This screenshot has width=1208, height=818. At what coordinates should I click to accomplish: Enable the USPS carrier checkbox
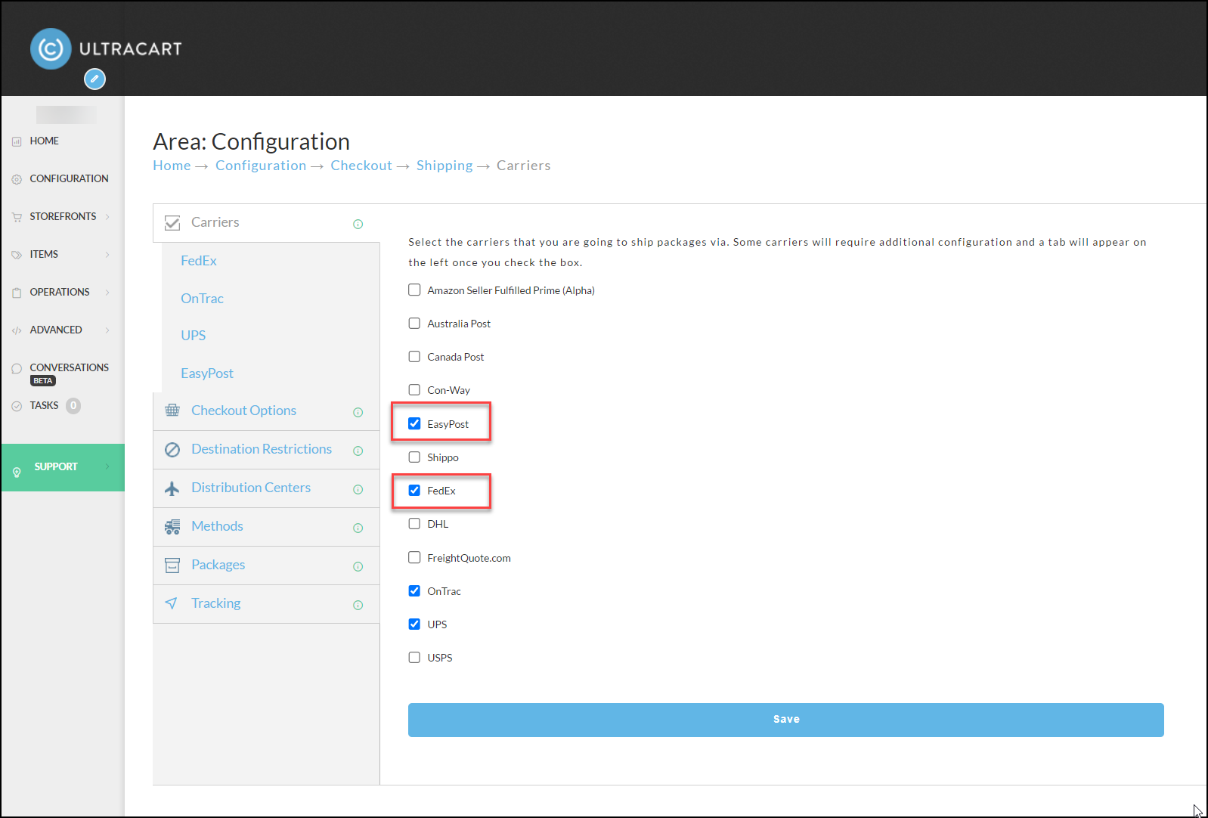coord(414,657)
